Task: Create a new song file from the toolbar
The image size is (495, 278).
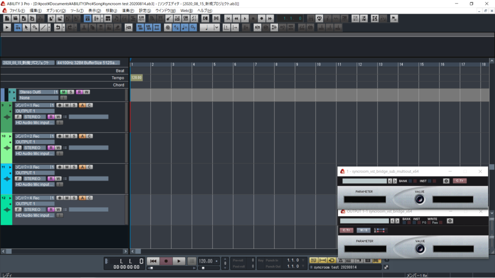Action: tap(7, 19)
